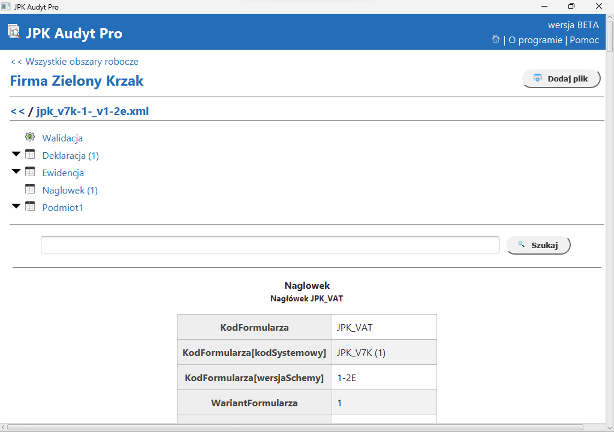Select the JPK_VAT value cell
Screen dimensions: 614x432
pyautogui.click(x=384, y=327)
